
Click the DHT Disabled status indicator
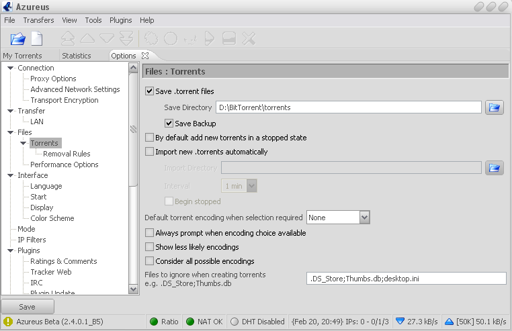(234, 322)
